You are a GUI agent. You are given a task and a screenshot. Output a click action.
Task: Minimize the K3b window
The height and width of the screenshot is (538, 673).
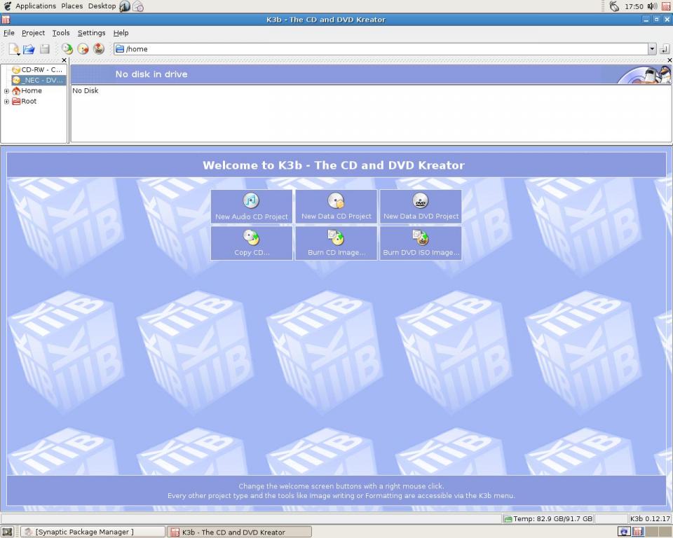(x=646, y=20)
